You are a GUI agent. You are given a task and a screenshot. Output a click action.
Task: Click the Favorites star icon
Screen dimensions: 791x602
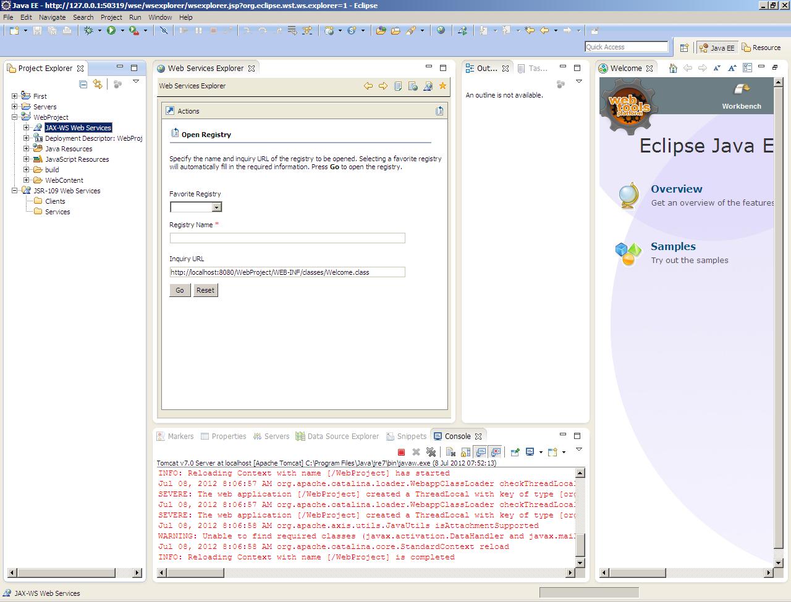(x=442, y=86)
